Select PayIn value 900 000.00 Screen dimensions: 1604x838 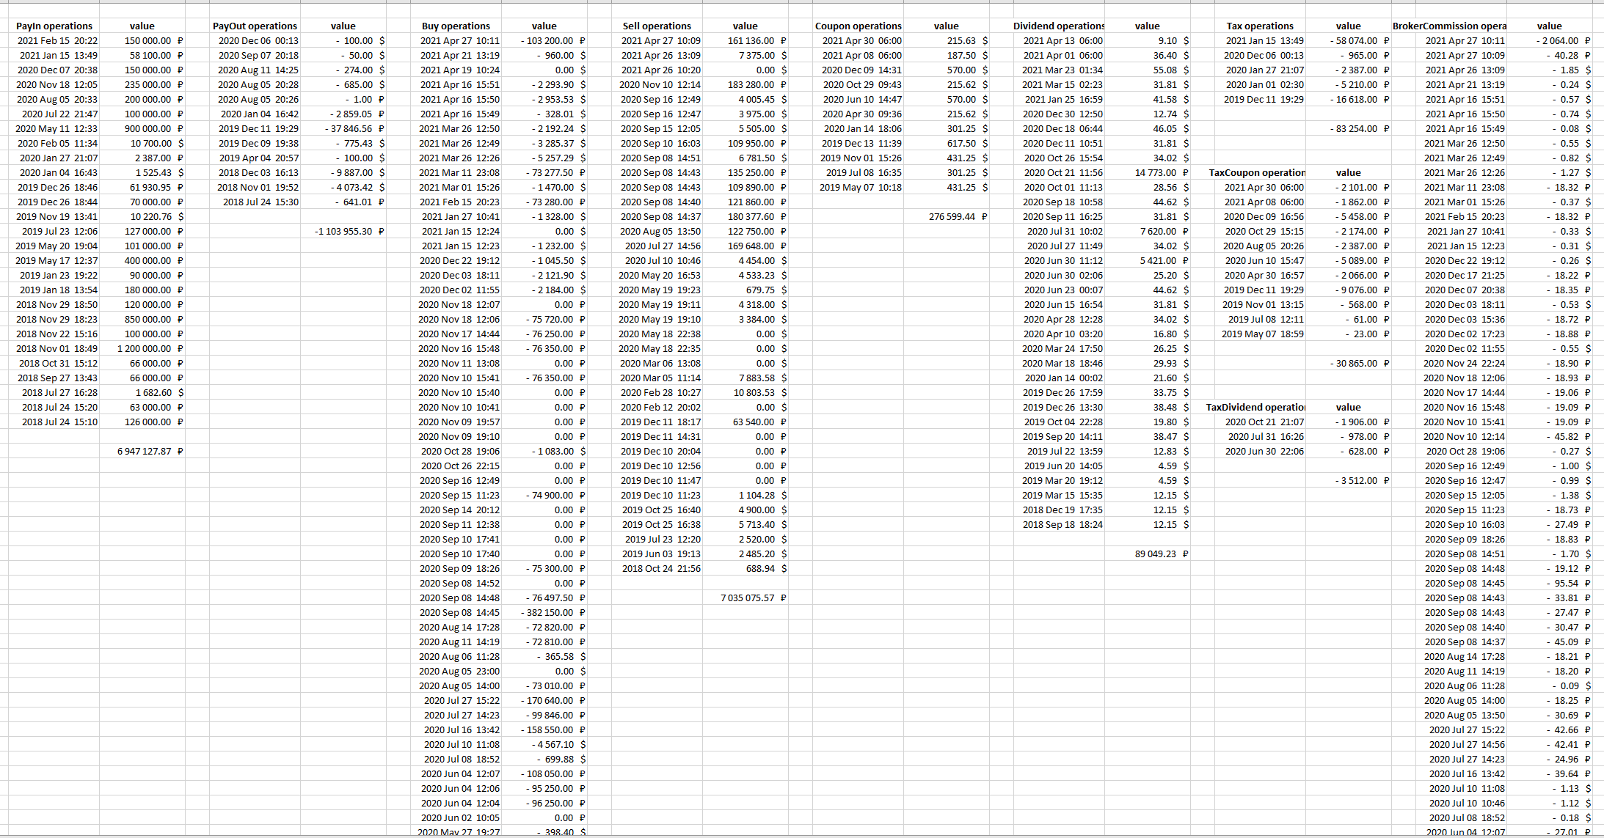click(142, 128)
